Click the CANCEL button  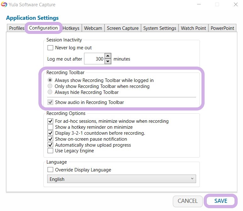pyautogui.click(x=188, y=201)
